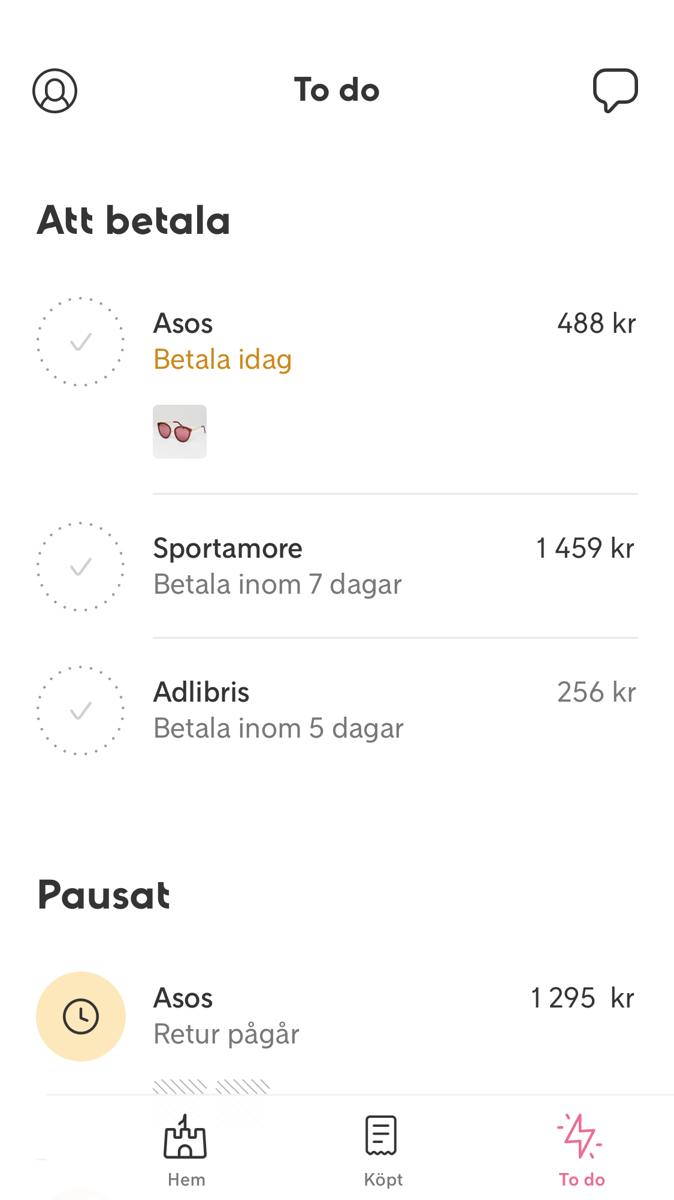
Task: Tap the 1 295 kr paused amount
Action: click(582, 999)
